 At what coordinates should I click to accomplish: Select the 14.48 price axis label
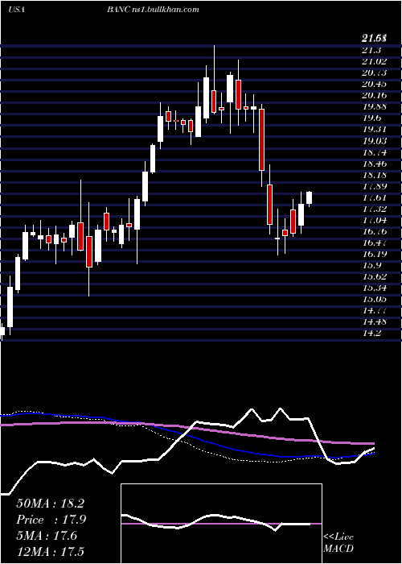click(x=373, y=322)
